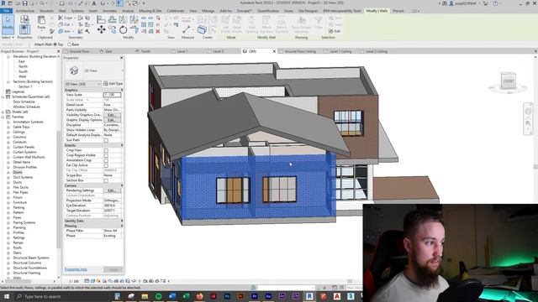Open the Massing & Site ribbon tab

pos(150,11)
